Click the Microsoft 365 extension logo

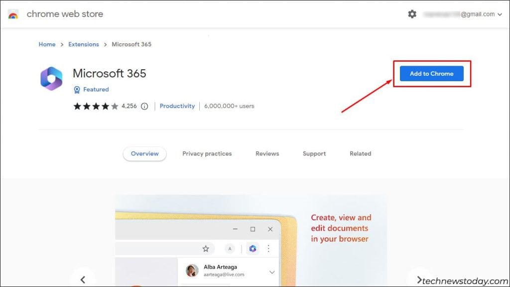[51, 79]
